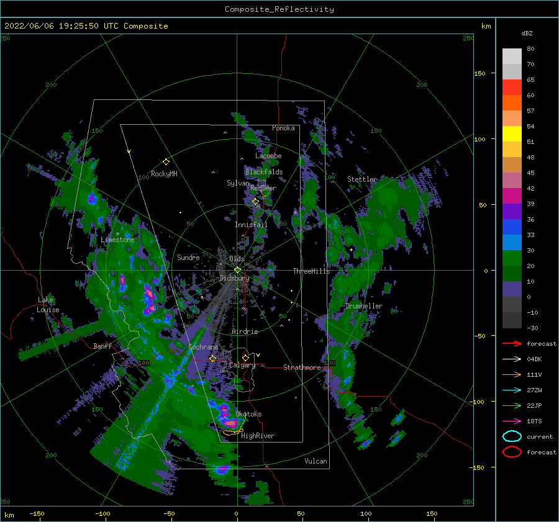Click the Blackfalds city label
Screen dimensions: 559x522
coord(264,172)
